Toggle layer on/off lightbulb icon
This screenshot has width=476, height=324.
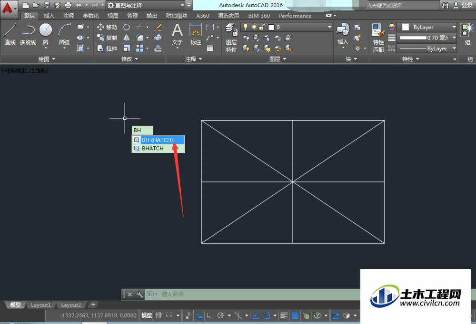point(246,27)
